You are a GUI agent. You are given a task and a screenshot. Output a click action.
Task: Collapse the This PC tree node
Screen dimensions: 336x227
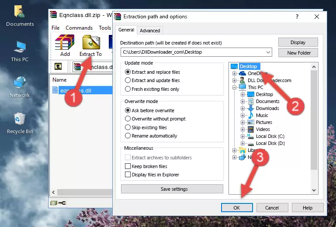234,87
